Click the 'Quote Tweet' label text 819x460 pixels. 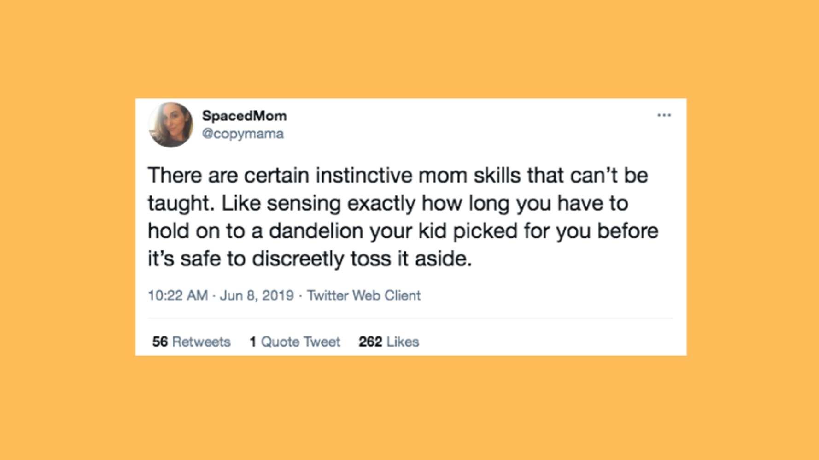pyautogui.click(x=301, y=342)
